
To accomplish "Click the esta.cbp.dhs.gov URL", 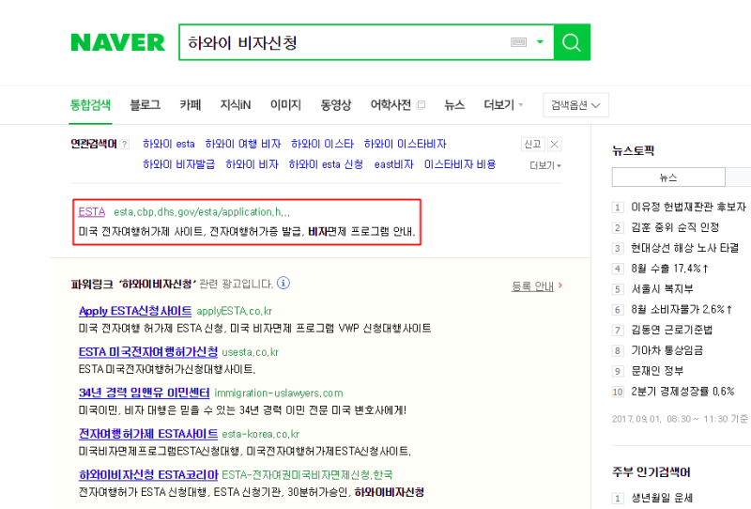I will [x=202, y=212].
